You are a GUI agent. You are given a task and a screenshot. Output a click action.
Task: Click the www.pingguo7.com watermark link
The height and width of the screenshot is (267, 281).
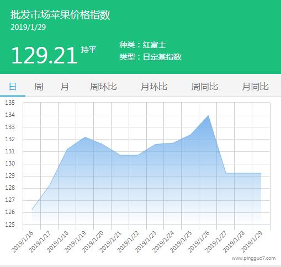click(x=253, y=258)
